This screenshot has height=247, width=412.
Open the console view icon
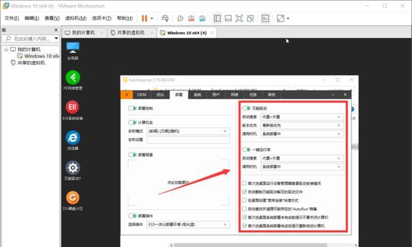[x=265, y=18]
